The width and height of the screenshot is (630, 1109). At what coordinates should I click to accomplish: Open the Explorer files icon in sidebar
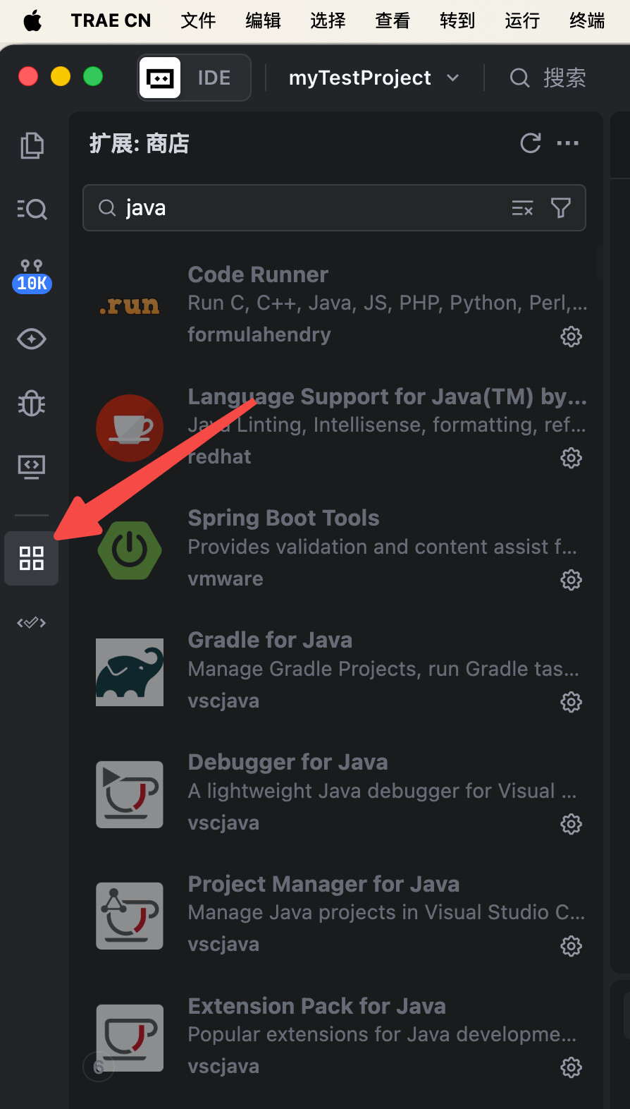click(x=32, y=146)
